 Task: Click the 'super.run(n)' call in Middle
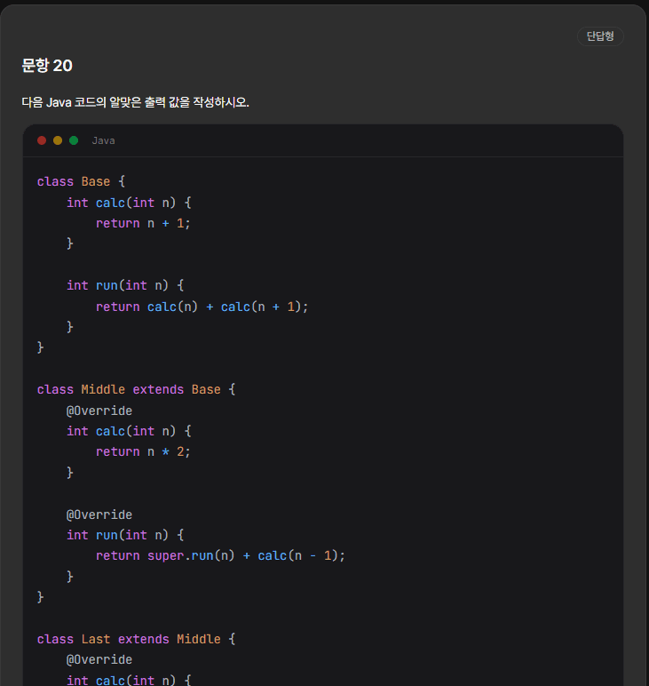(191, 555)
